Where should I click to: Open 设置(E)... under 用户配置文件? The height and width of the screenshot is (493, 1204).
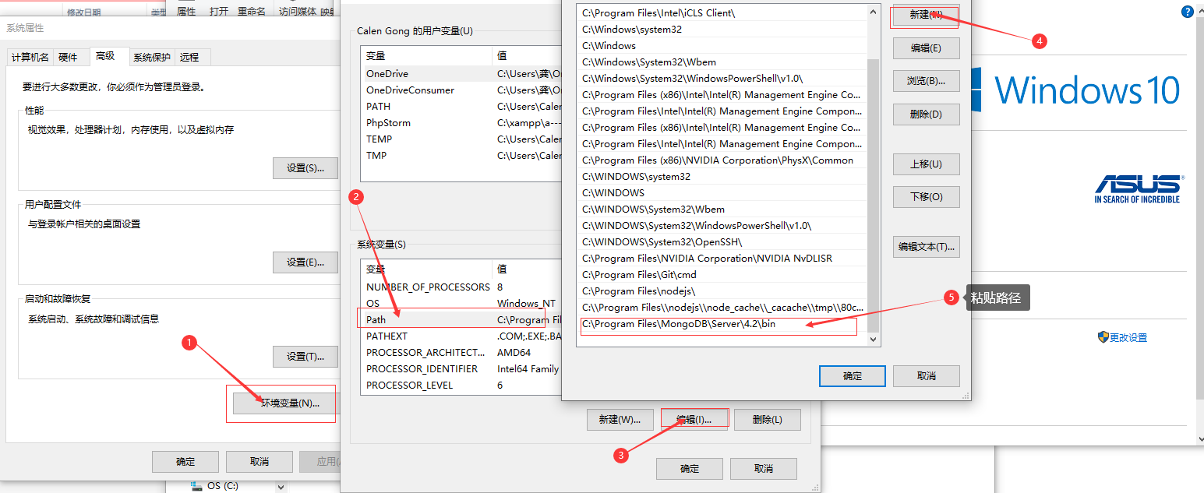tap(305, 262)
